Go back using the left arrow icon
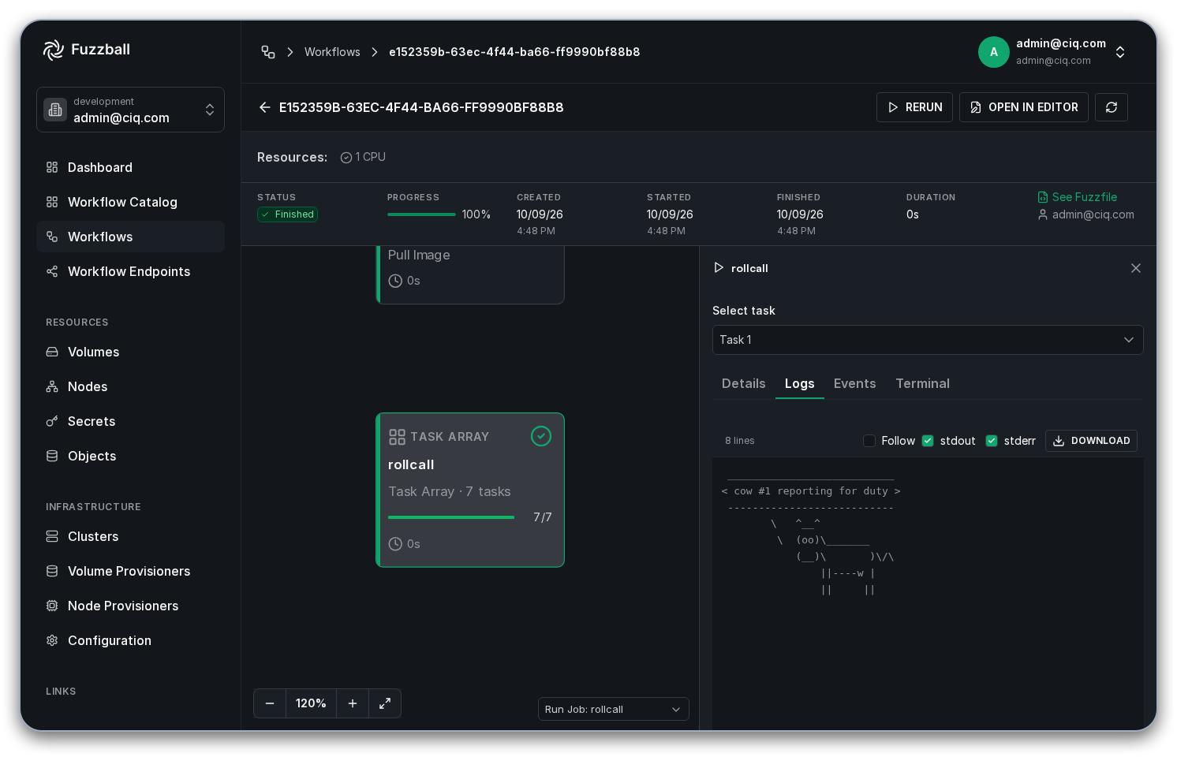 [265, 107]
